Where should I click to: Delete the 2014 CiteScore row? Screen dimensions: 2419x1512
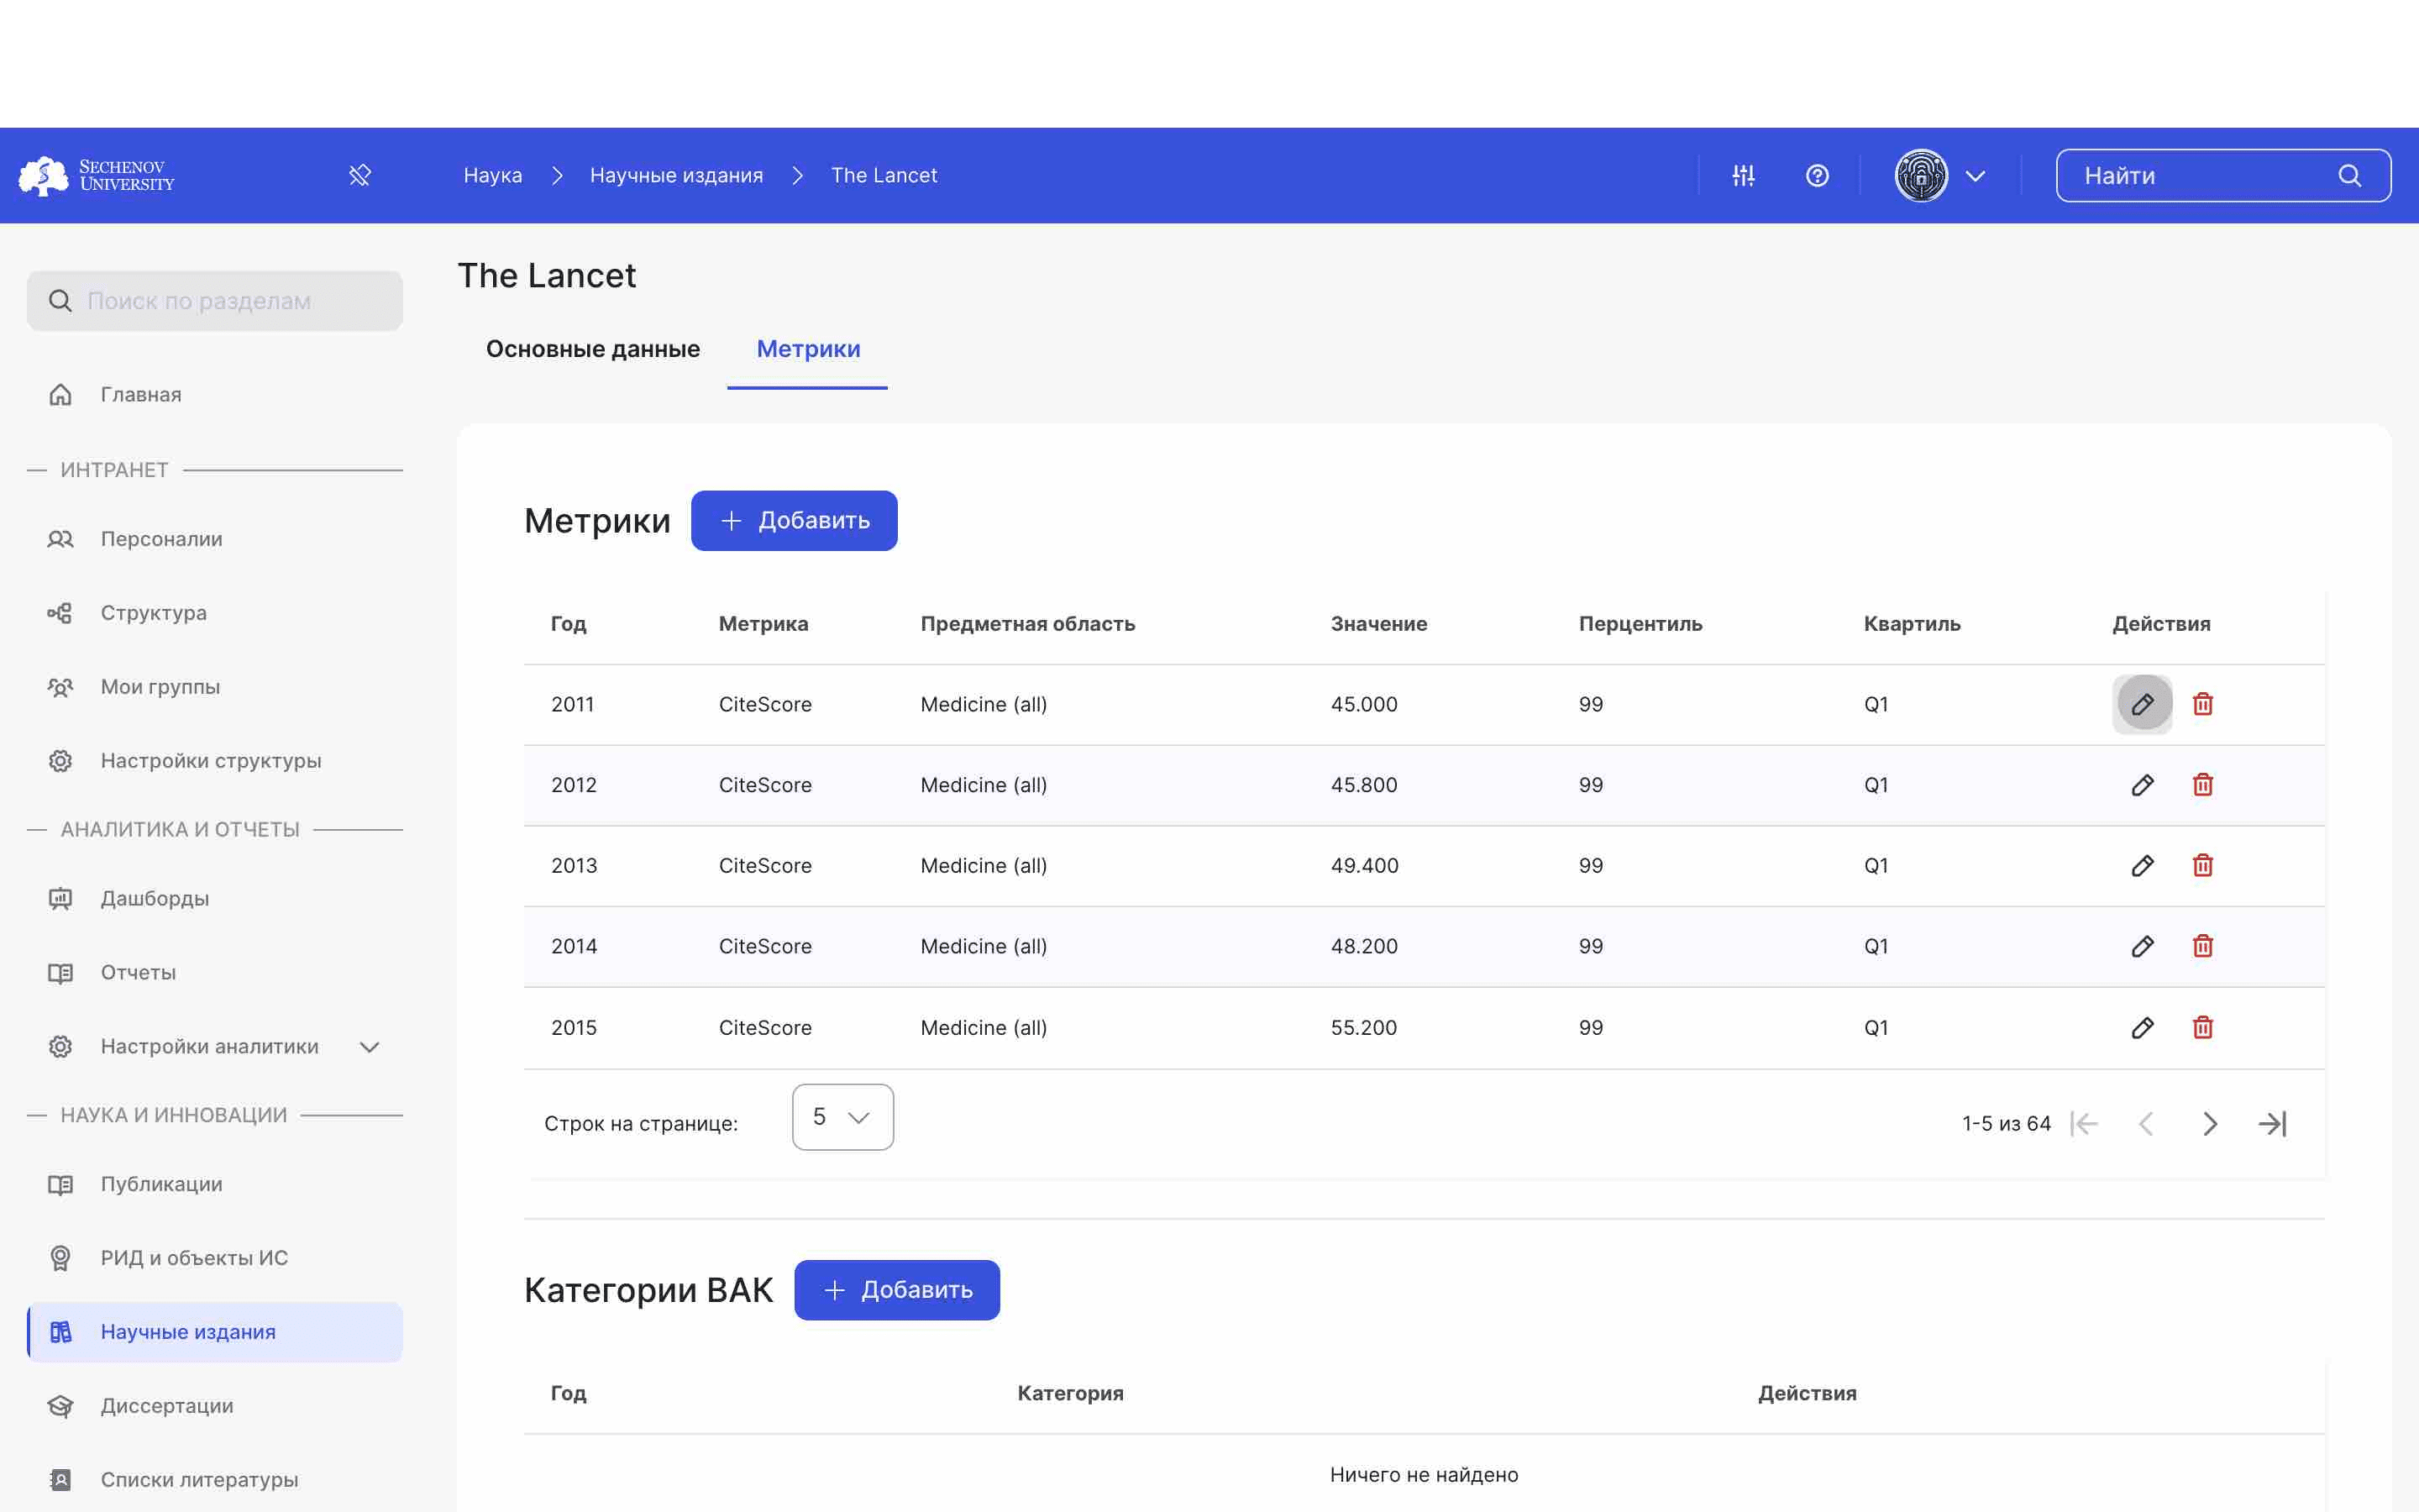click(x=2202, y=947)
